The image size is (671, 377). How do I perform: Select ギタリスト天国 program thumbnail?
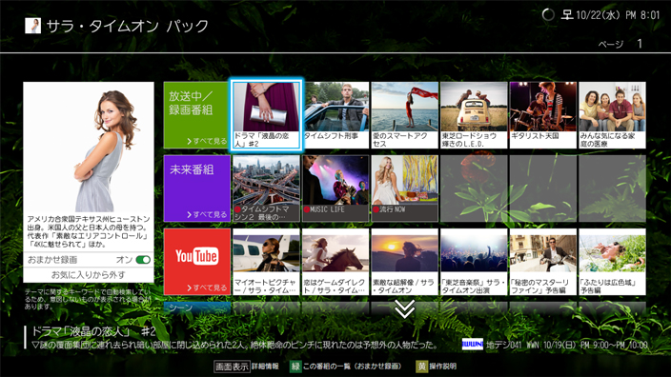click(543, 115)
